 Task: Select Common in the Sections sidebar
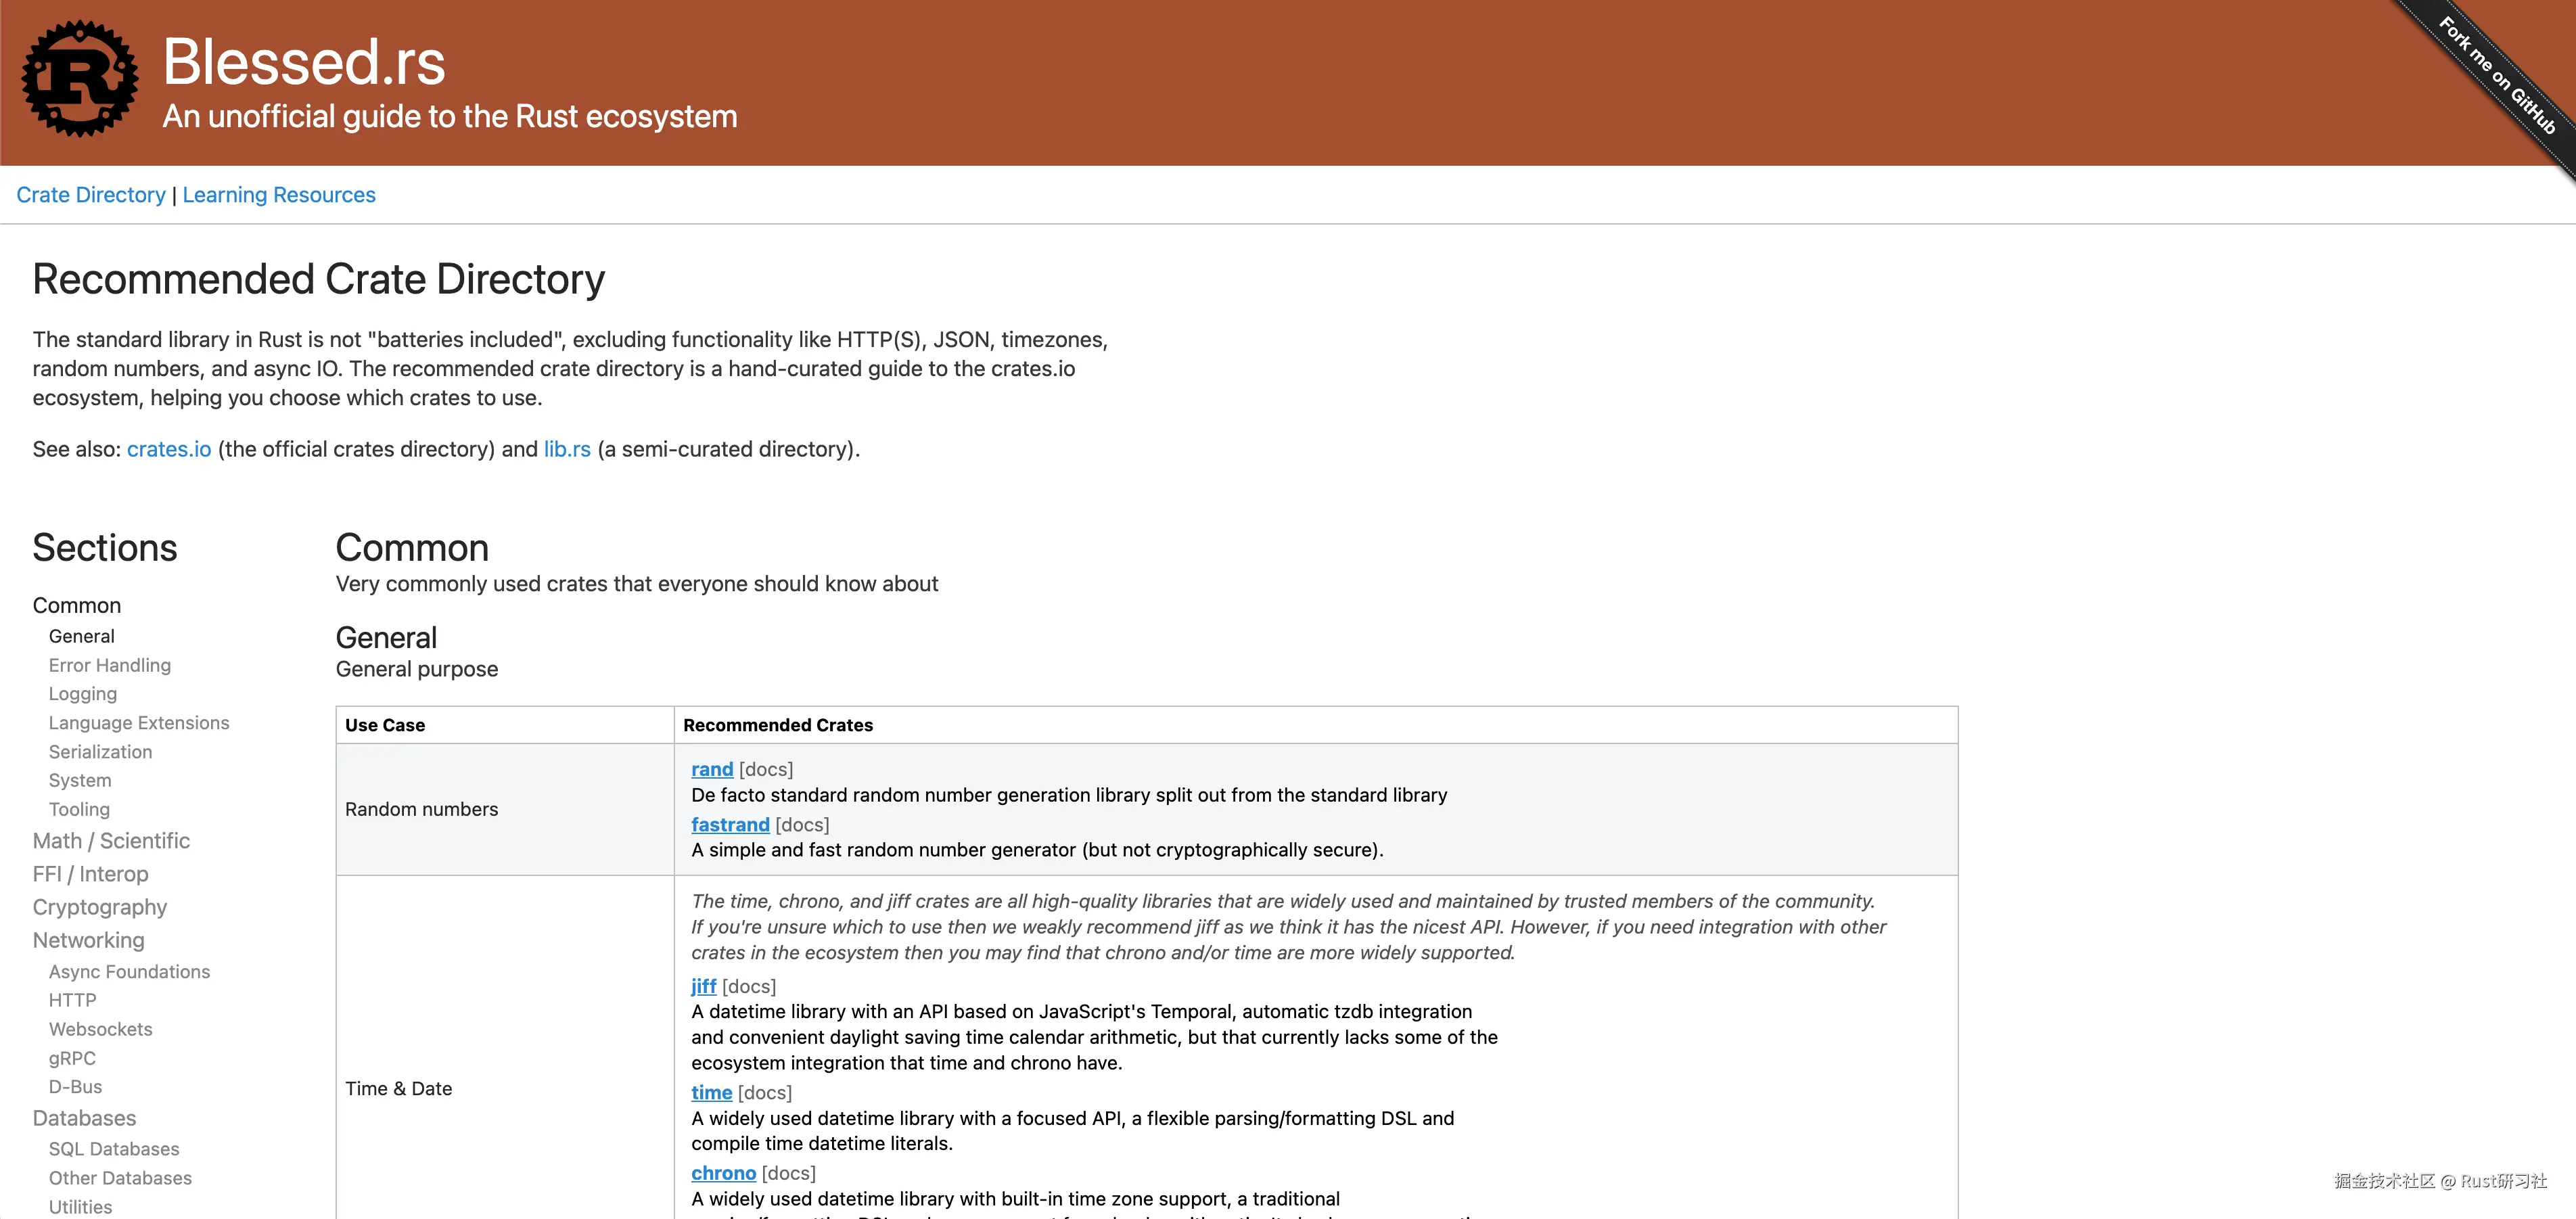coord(77,605)
